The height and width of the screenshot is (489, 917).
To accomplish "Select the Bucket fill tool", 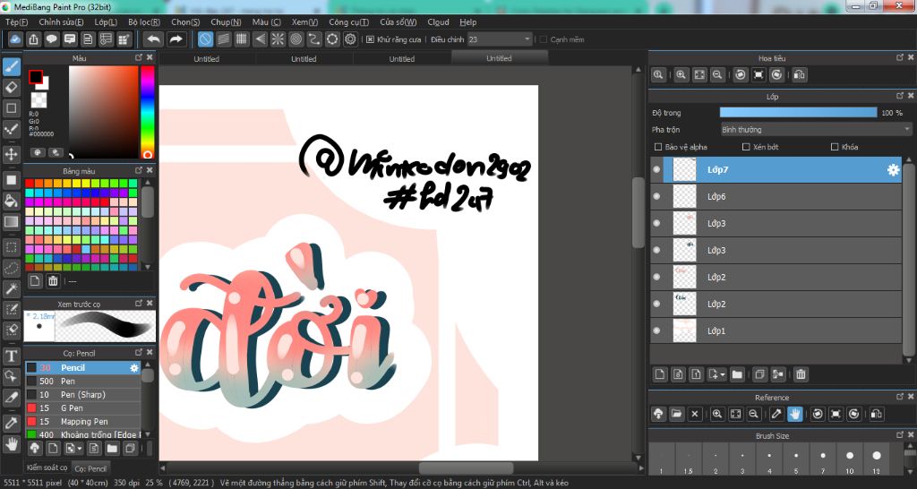I will 11,202.
